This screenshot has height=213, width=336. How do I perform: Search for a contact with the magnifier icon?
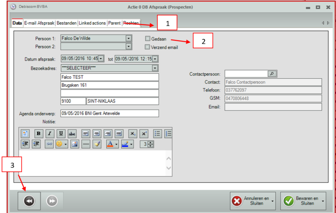272,74
